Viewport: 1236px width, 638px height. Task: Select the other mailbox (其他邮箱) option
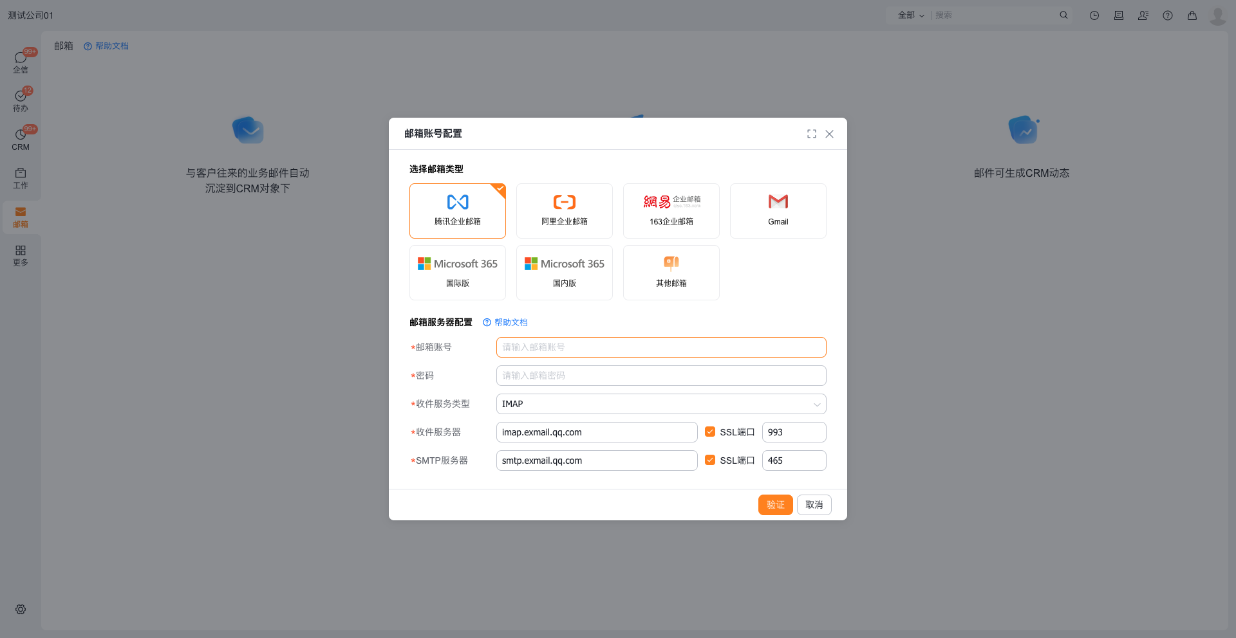pyautogui.click(x=671, y=273)
